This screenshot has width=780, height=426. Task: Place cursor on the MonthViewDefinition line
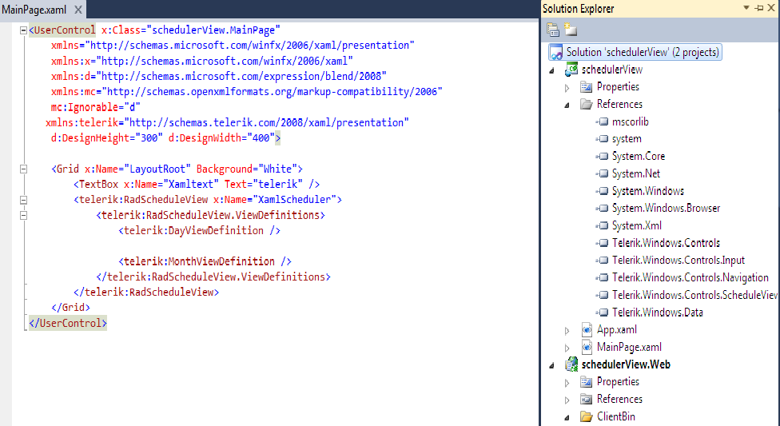(x=205, y=261)
